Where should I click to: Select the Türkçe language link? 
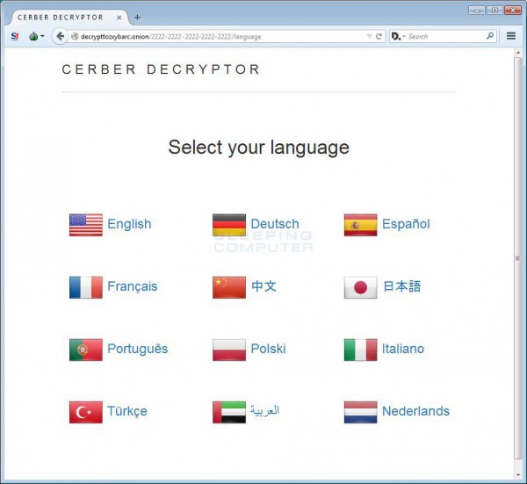click(x=127, y=411)
